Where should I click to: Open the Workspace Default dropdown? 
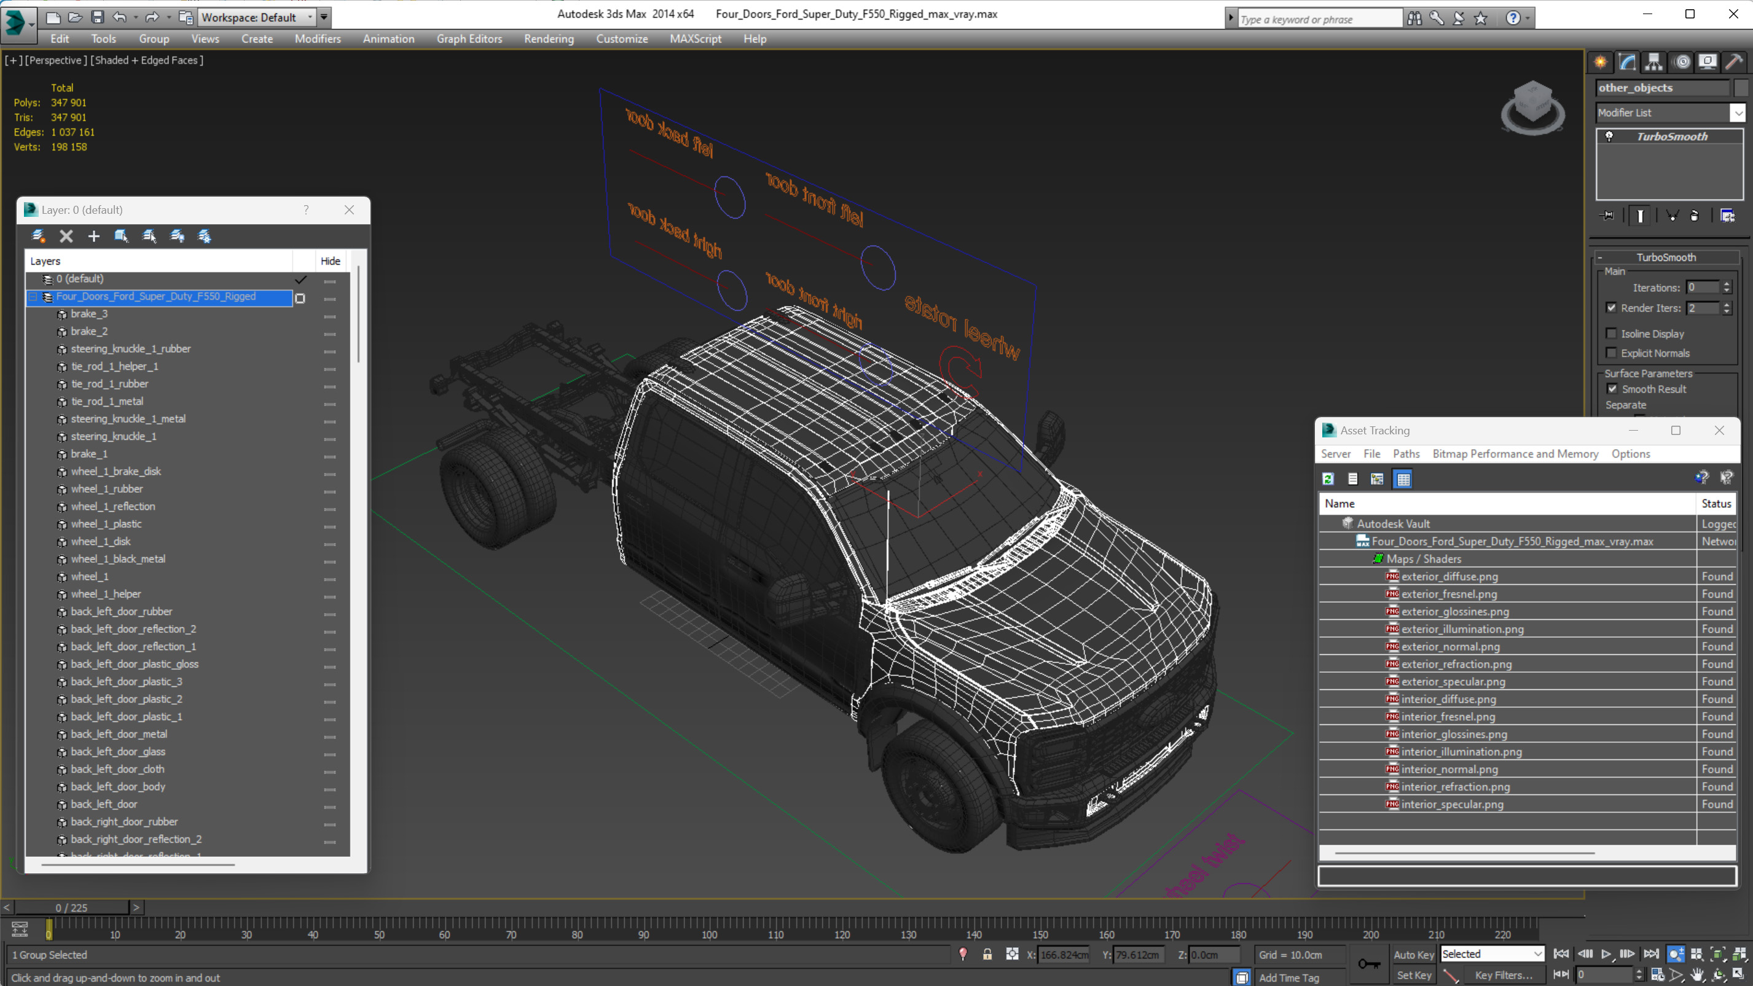tap(310, 17)
